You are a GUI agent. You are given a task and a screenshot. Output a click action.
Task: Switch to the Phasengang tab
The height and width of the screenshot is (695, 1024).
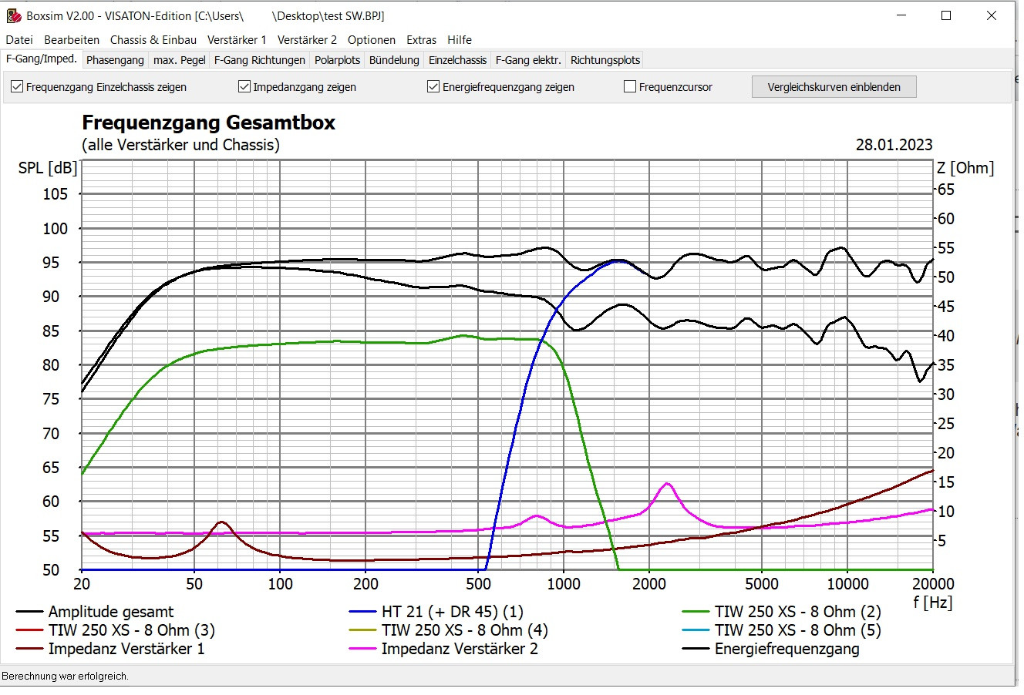[115, 60]
